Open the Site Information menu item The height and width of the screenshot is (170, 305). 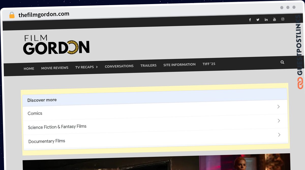[179, 65]
